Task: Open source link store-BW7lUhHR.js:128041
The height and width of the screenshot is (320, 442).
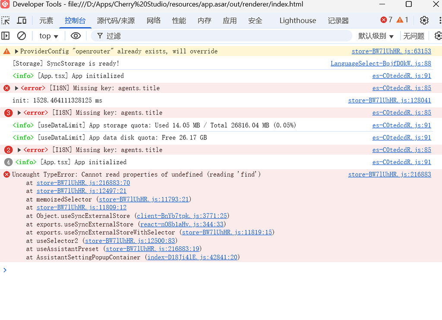Action: click(x=390, y=100)
